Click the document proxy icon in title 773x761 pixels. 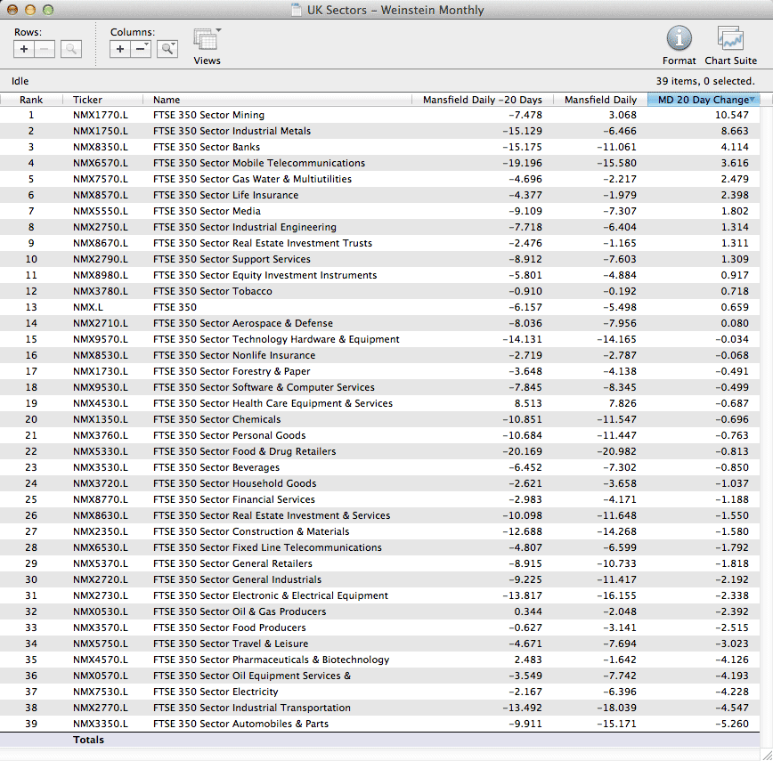click(x=297, y=11)
